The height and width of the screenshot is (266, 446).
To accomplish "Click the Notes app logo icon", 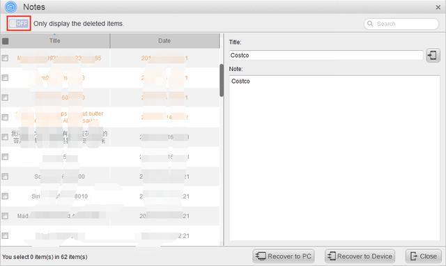I will (11, 7).
